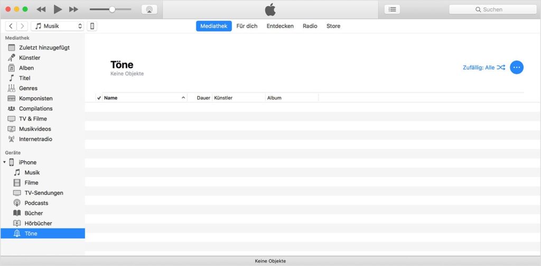Go forward with the right chevron
The height and width of the screenshot is (266, 541).
(22, 26)
